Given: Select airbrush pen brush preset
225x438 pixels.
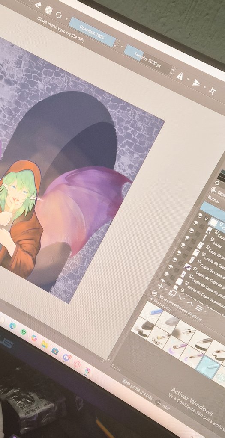Looking at the screenshot, I should tap(184, 331).
